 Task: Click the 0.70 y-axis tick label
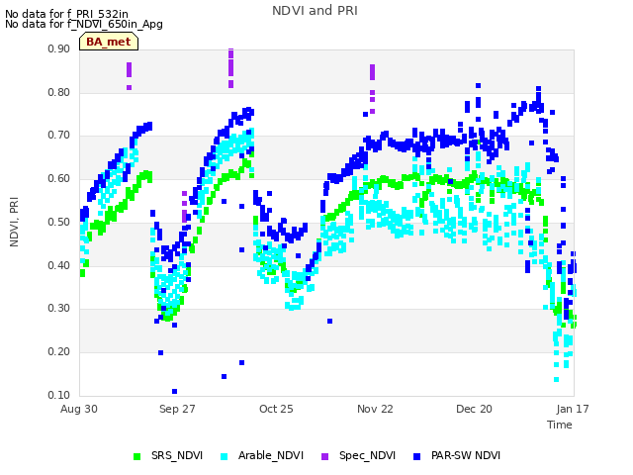pyautogui.click(x=59, y=136)
